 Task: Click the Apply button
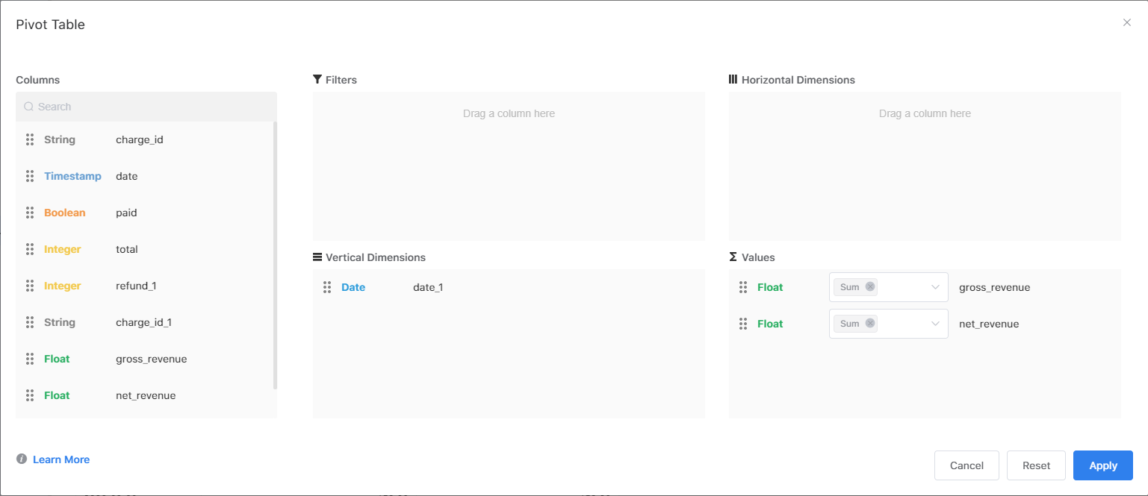tap(1103, 465)
